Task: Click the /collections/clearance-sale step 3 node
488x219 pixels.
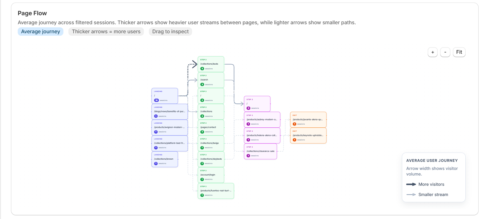Action: 260,151
